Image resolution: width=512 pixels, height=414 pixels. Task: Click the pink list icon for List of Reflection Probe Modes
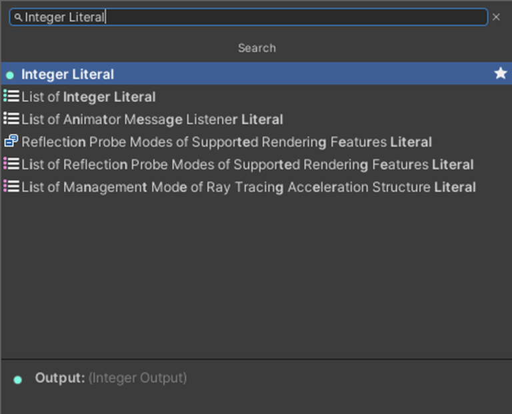[11, 164]
